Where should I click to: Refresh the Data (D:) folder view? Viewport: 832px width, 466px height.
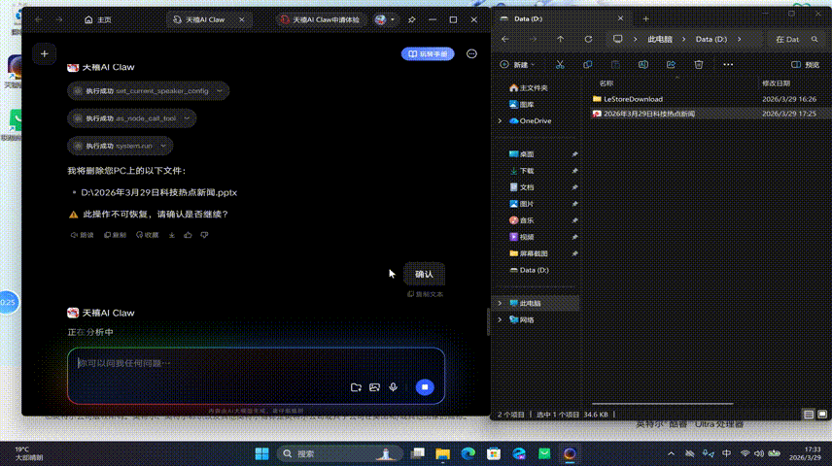point(588,39)
